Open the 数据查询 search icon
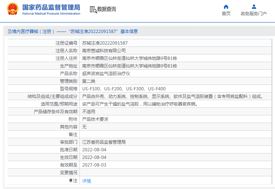Screen dimensions: 275x189 [x=93, y=10]
